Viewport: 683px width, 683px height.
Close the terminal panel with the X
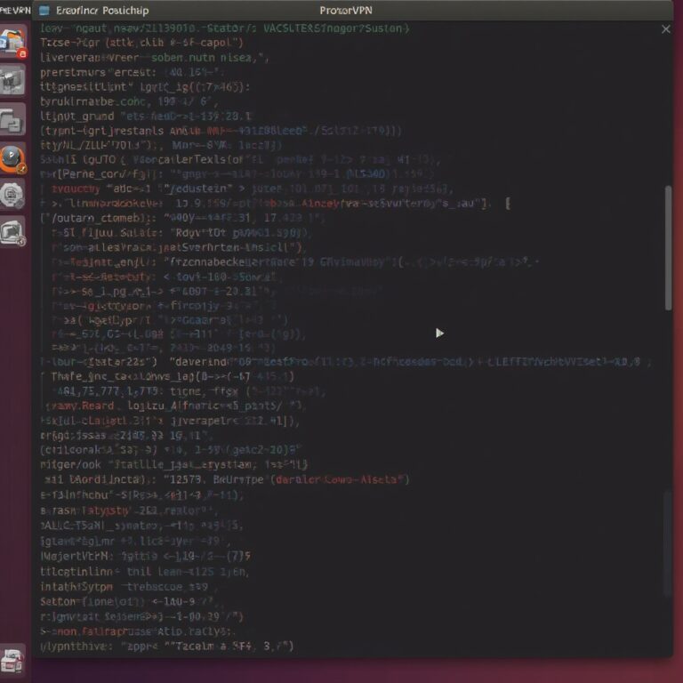click(x=665, y=29)
